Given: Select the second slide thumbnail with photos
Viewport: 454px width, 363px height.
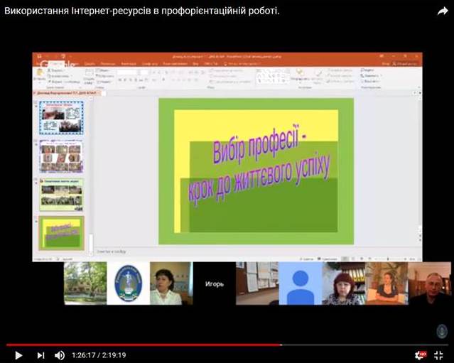Looking at the screenshot, I should 61,156.
